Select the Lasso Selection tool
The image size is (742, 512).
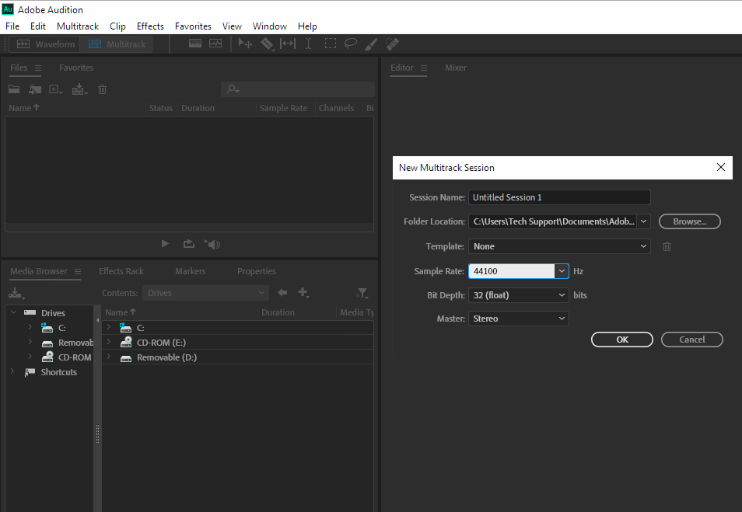point(350,44)
